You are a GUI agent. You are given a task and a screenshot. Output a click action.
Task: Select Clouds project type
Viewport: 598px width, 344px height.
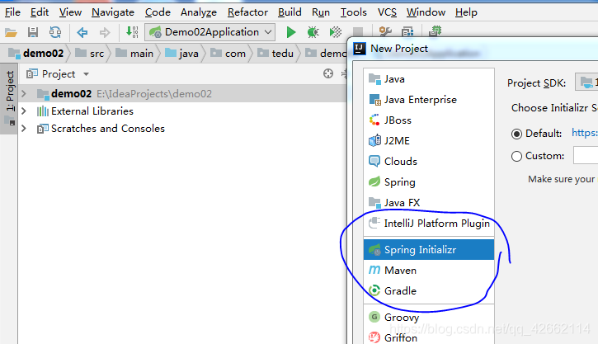[x=429, y=162]
